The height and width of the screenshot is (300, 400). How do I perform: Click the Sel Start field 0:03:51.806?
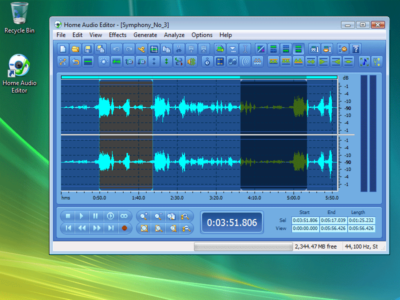pos(305,220)
